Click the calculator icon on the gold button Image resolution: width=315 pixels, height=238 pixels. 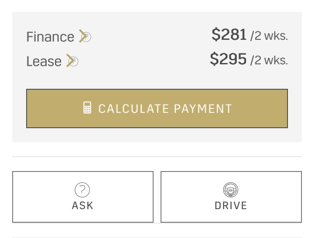[x=87, y=108]
